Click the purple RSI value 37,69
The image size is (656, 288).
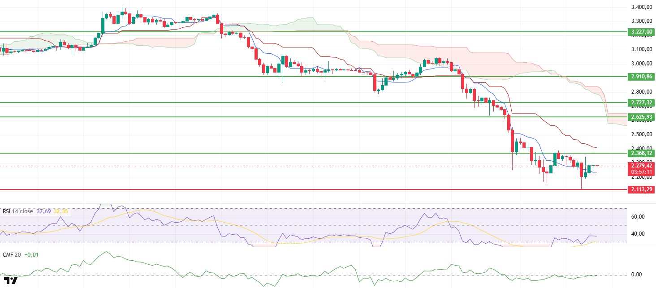[43, 211]
